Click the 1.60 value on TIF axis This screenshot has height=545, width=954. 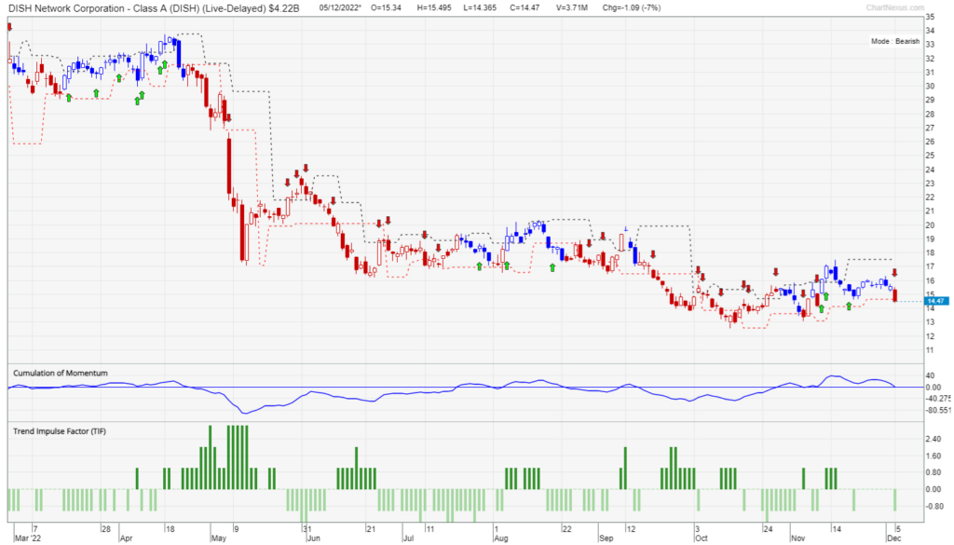click(x=934, y=456)
